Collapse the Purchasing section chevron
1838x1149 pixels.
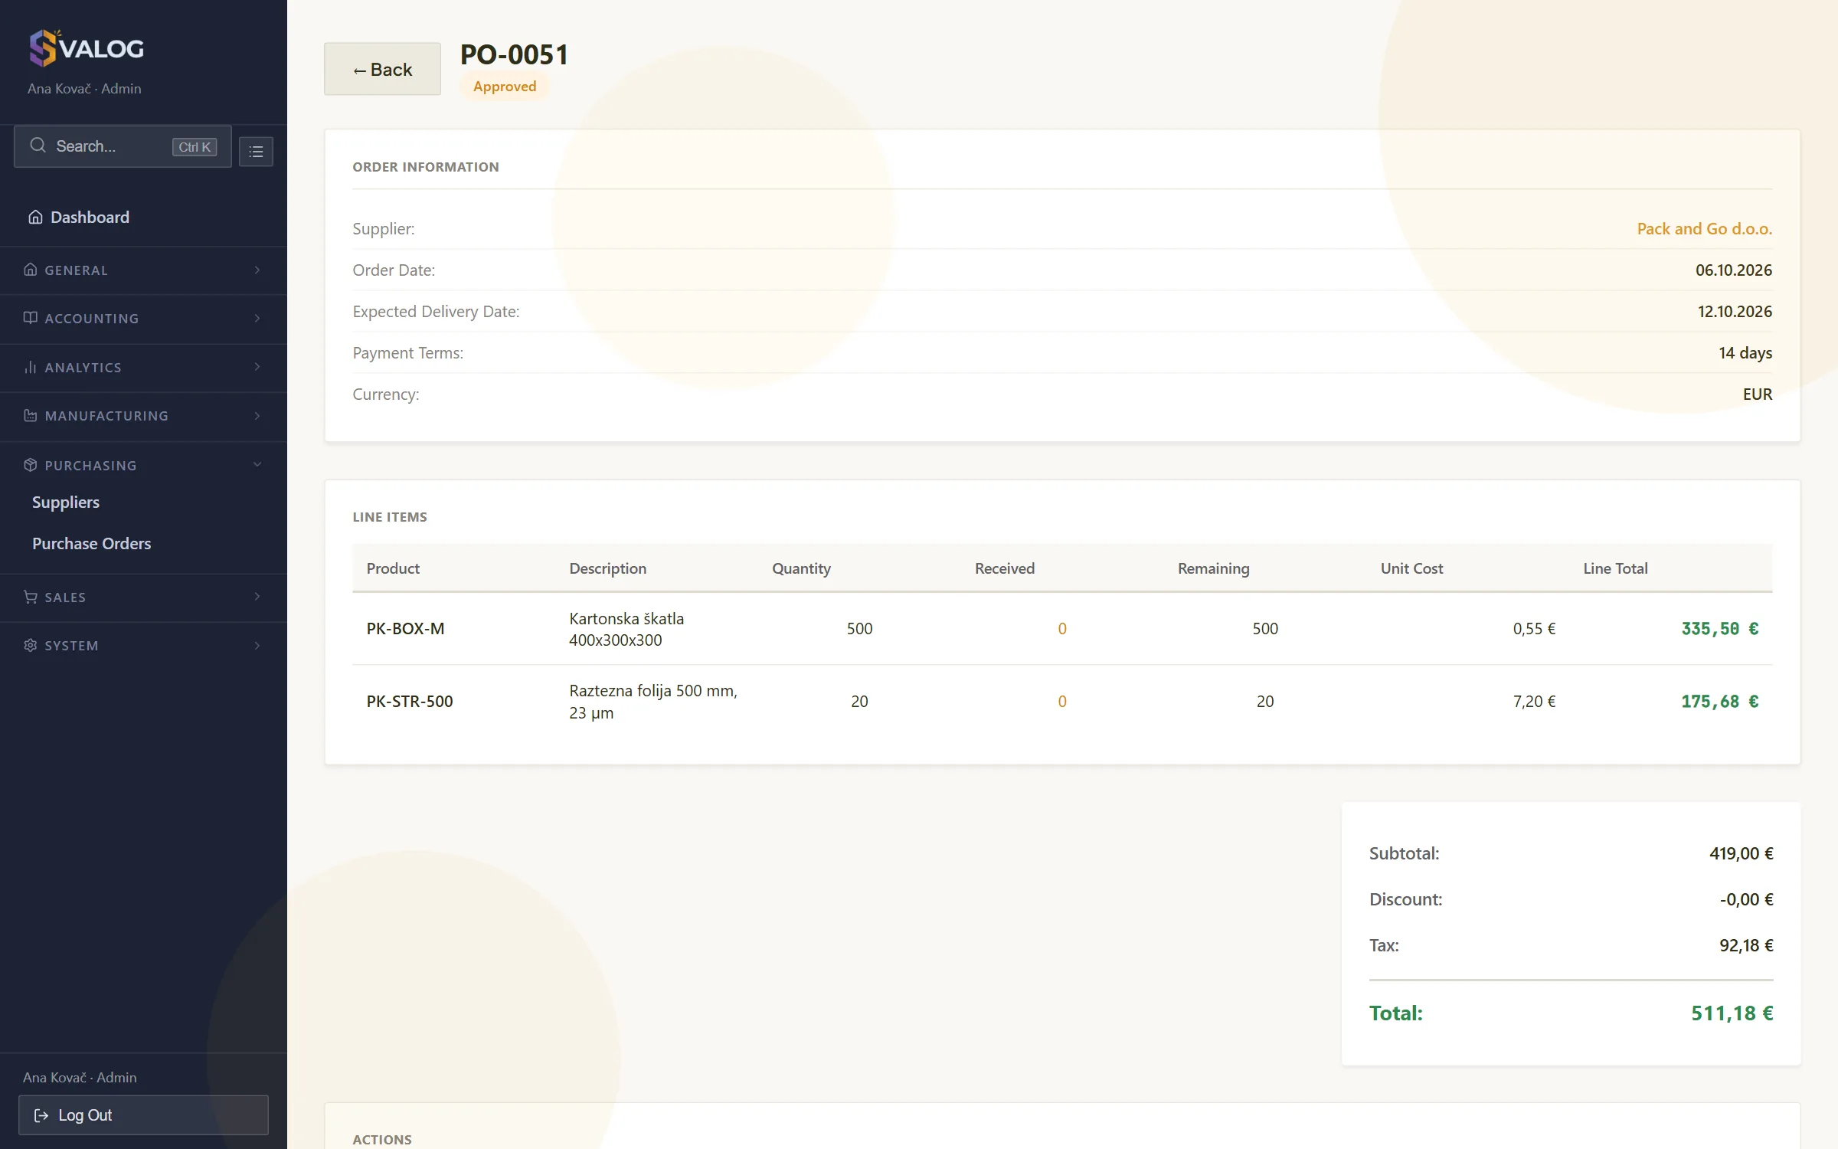(257, 464)
